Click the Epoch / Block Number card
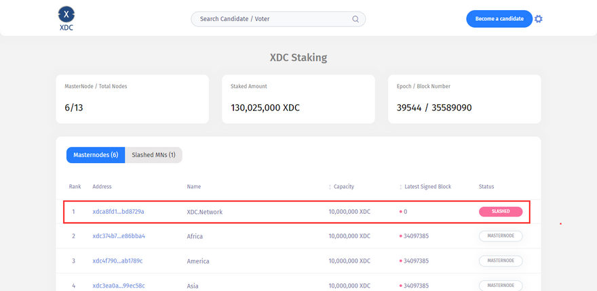Screen dimensions: 597x291 (464, 99)
